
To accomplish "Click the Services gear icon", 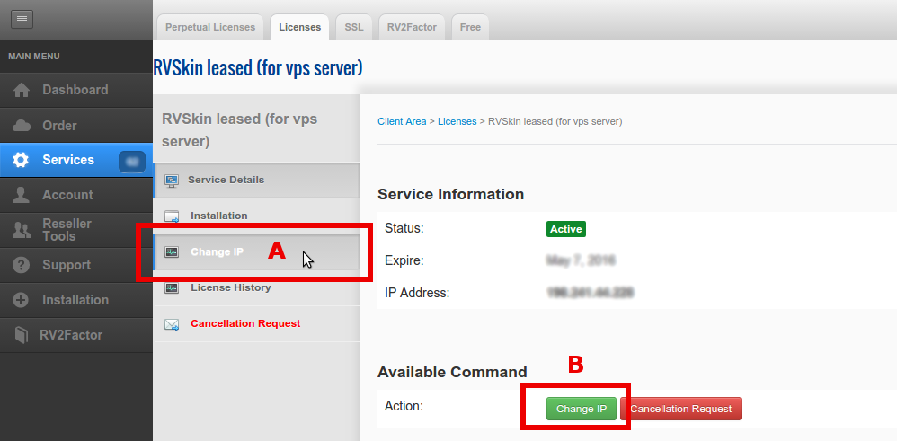I will pos(21,160).
